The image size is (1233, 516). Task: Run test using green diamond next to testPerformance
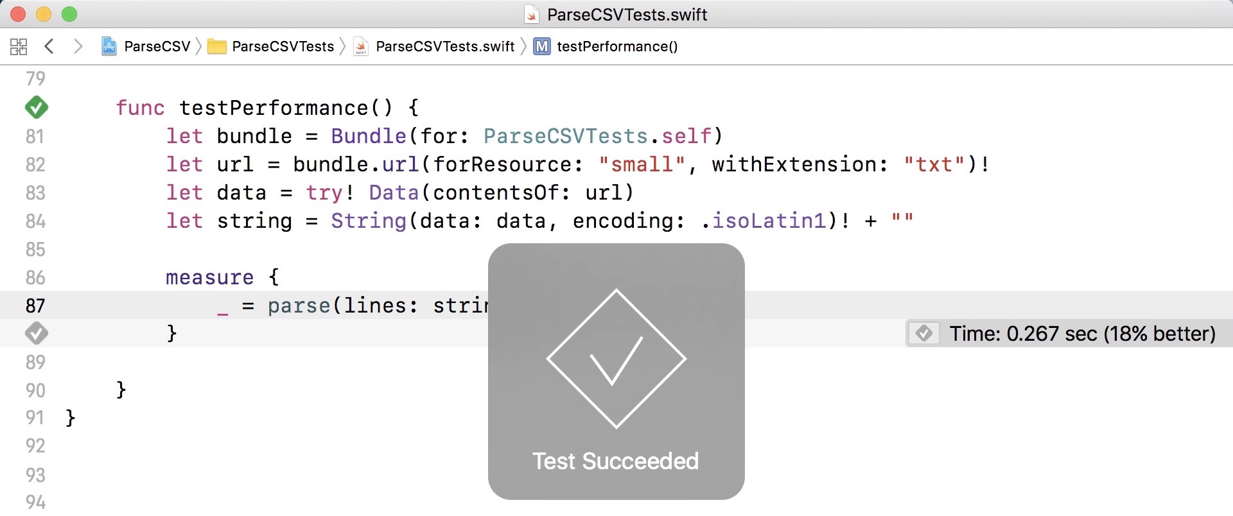point(36,107)
